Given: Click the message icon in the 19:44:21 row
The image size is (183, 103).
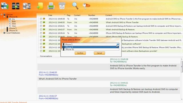Looking at the screenshot, I should (44, 26).
